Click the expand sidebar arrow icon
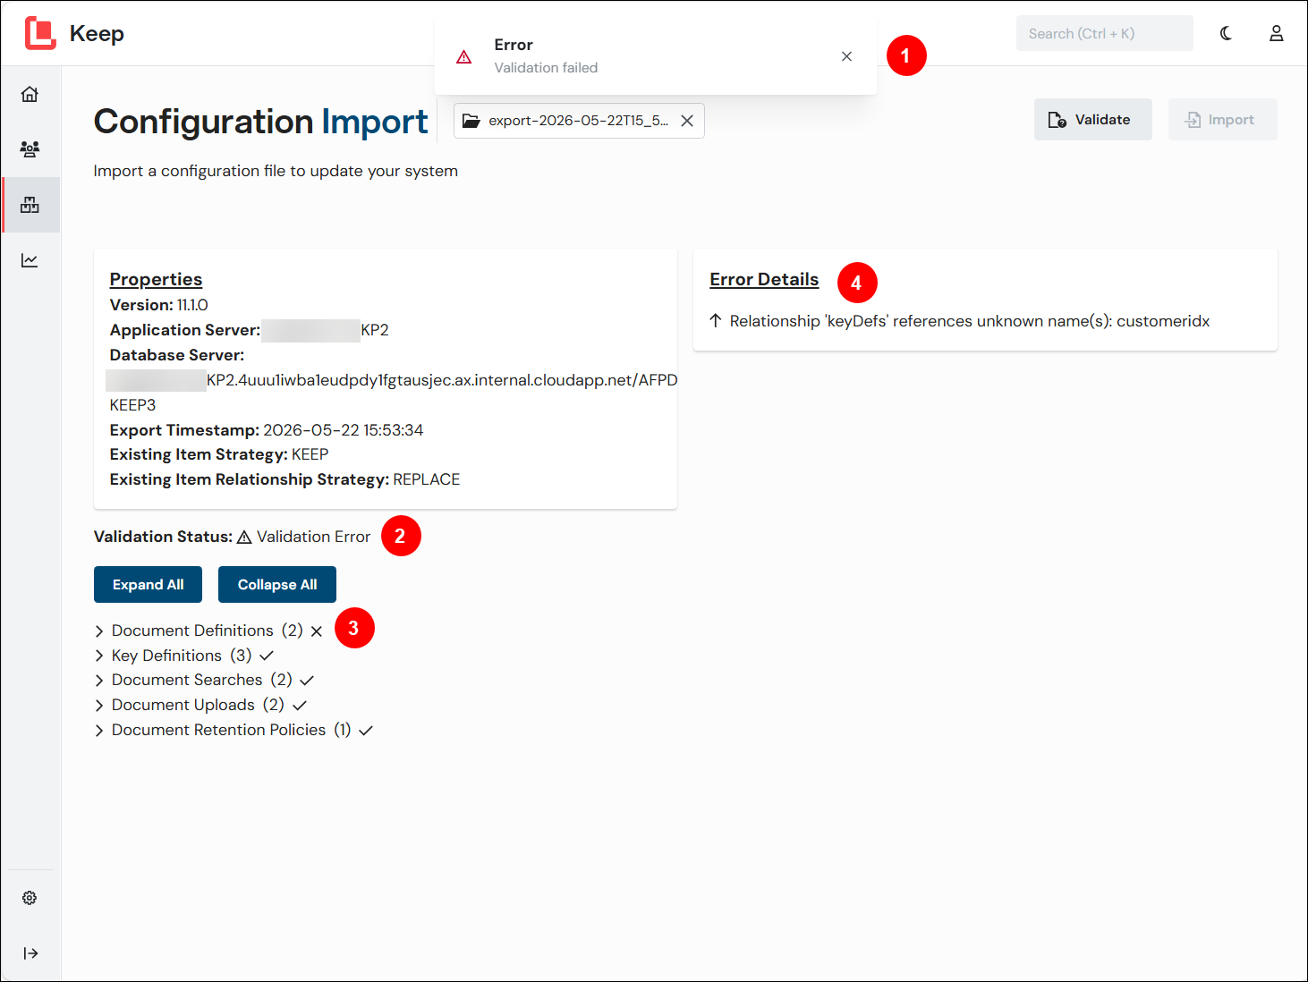 click(x=30, y=953)
